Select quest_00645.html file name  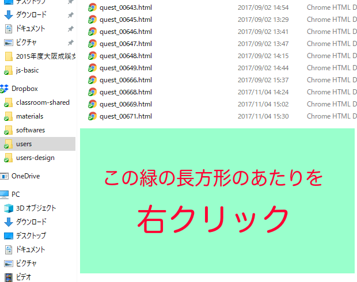click(x=126, y=20)
